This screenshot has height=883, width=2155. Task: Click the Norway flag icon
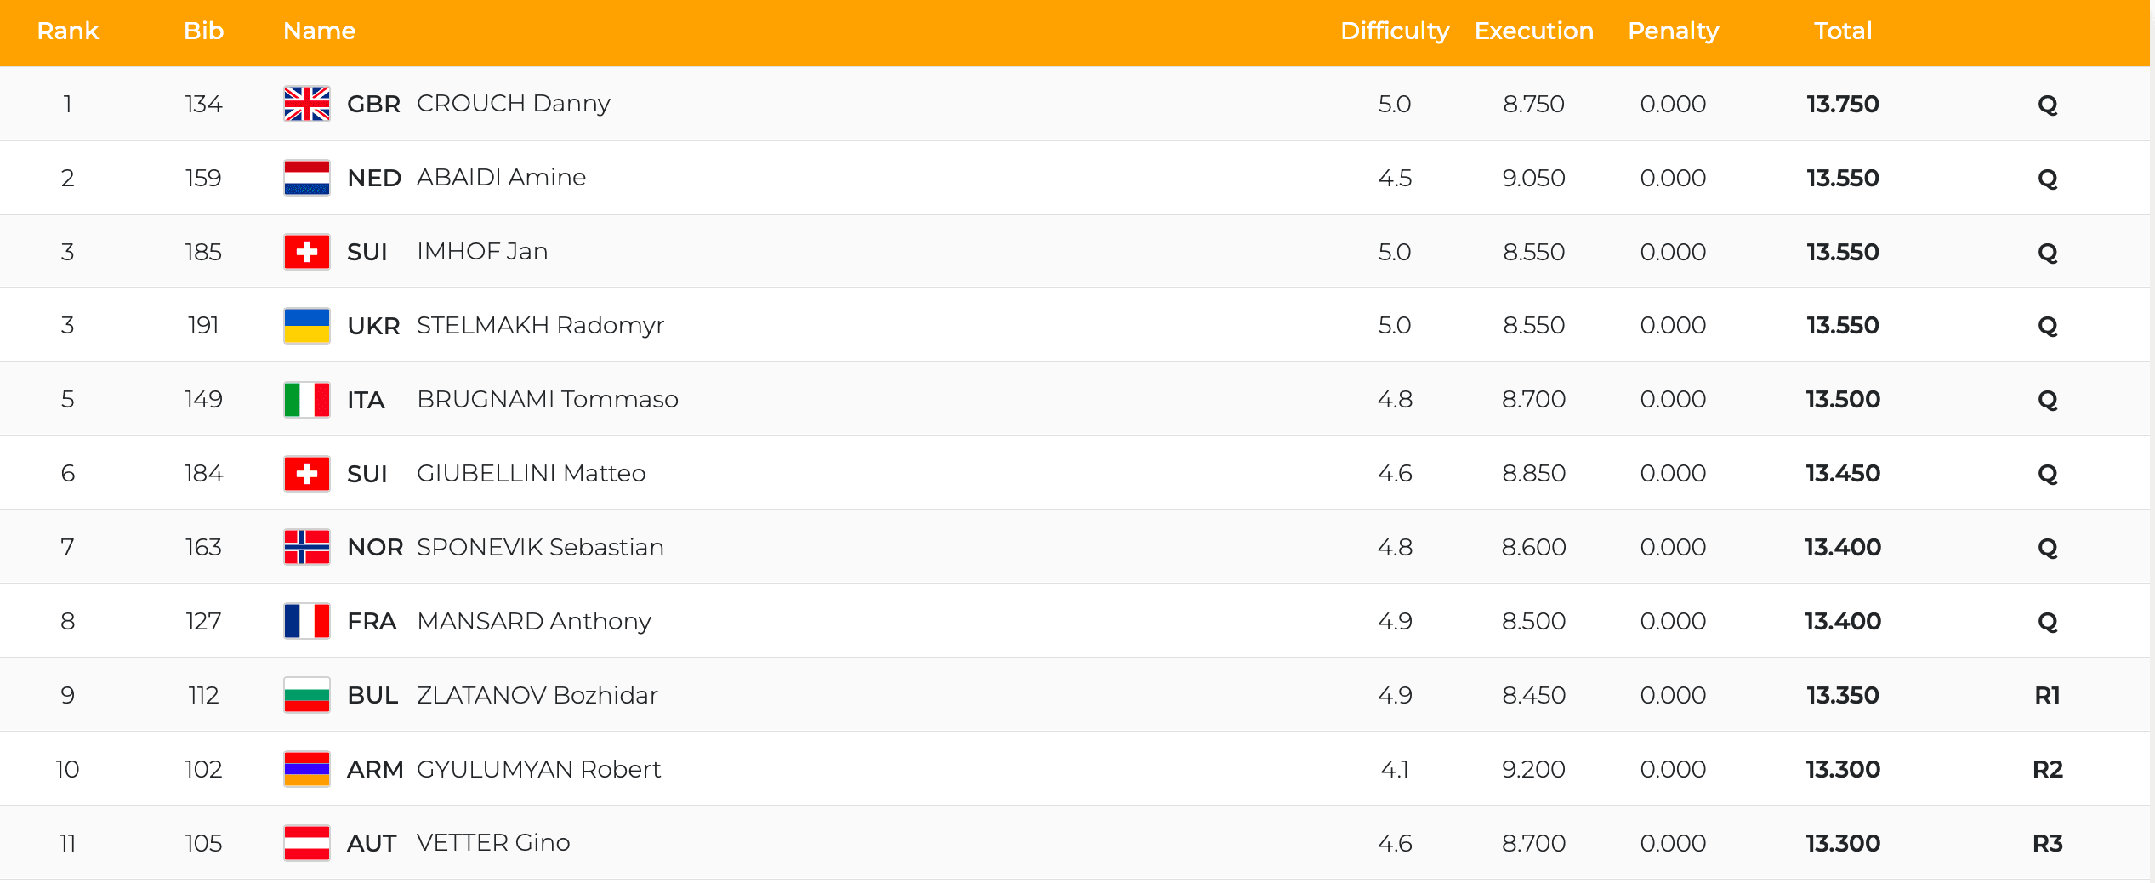click(x=306, y=547)
